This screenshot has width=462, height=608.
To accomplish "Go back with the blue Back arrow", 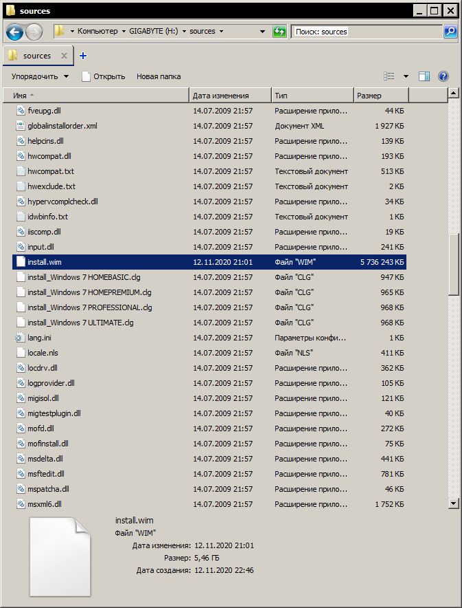I will 14,32.
